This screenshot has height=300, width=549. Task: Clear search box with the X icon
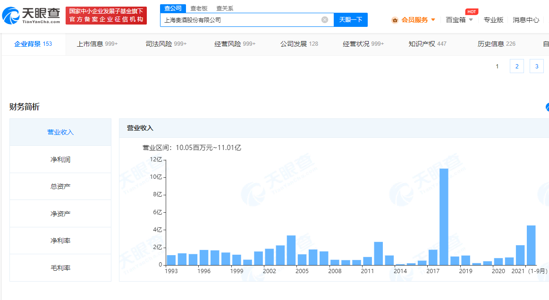pyautogui.click(x=325, y=20)
